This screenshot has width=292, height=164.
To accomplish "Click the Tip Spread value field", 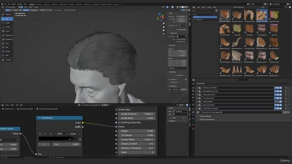I will click(137, 135).
